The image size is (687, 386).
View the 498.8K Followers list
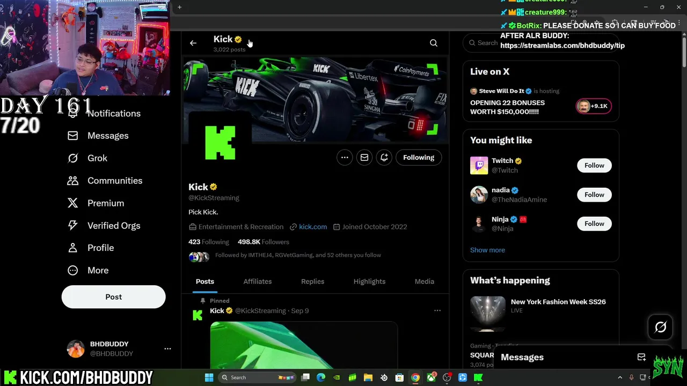click(264, 242)
